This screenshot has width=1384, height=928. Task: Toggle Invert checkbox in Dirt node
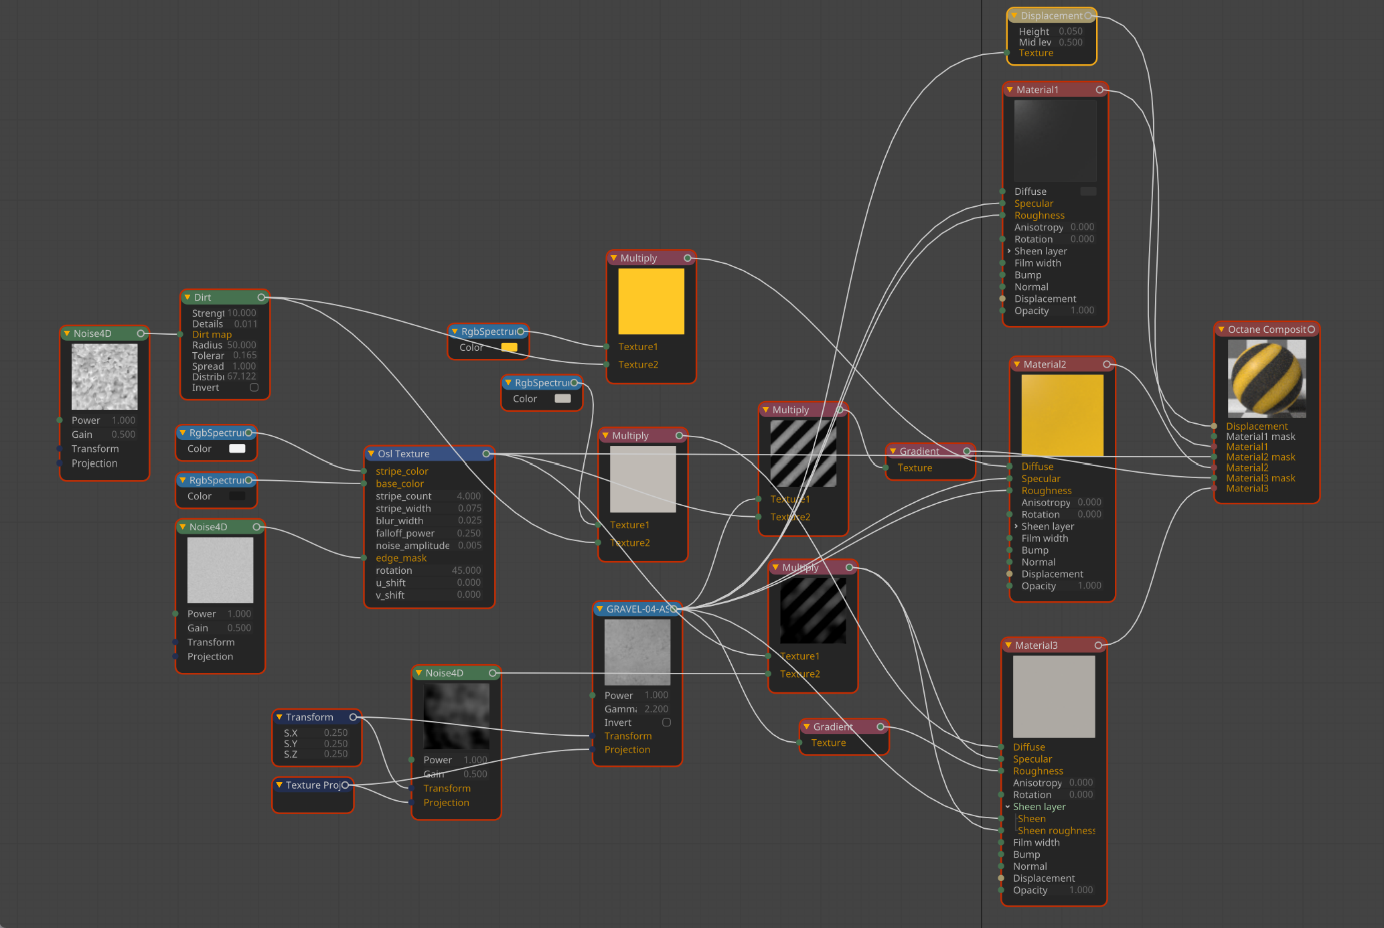pos(254,388)
